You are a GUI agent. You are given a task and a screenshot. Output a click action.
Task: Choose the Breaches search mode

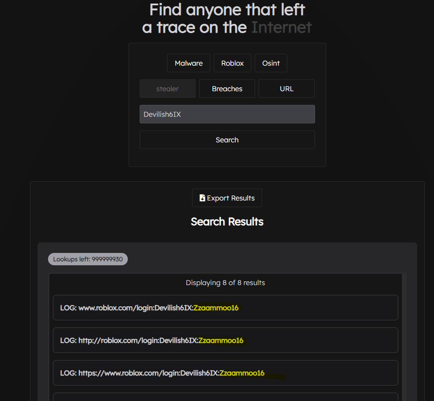coord(227,89)
